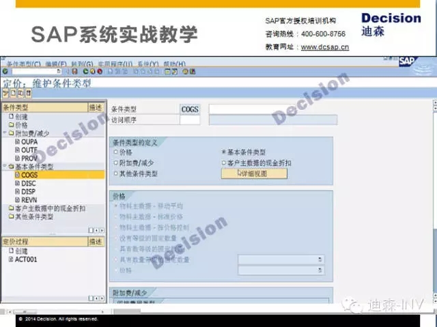
Task: Click the document icon beside ACT001
Action: [x=11, y=259]
